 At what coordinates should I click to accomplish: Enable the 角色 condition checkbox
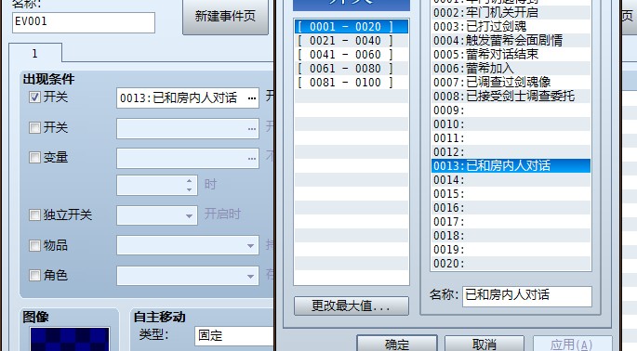coord(35,276)
